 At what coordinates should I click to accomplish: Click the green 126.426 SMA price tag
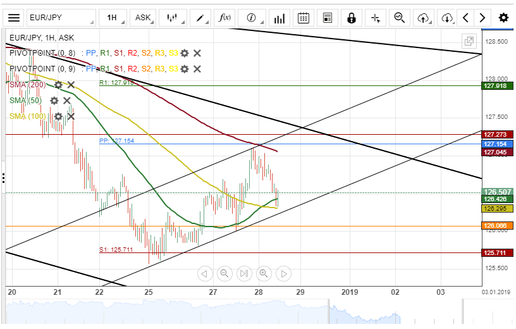pos(497,199)
